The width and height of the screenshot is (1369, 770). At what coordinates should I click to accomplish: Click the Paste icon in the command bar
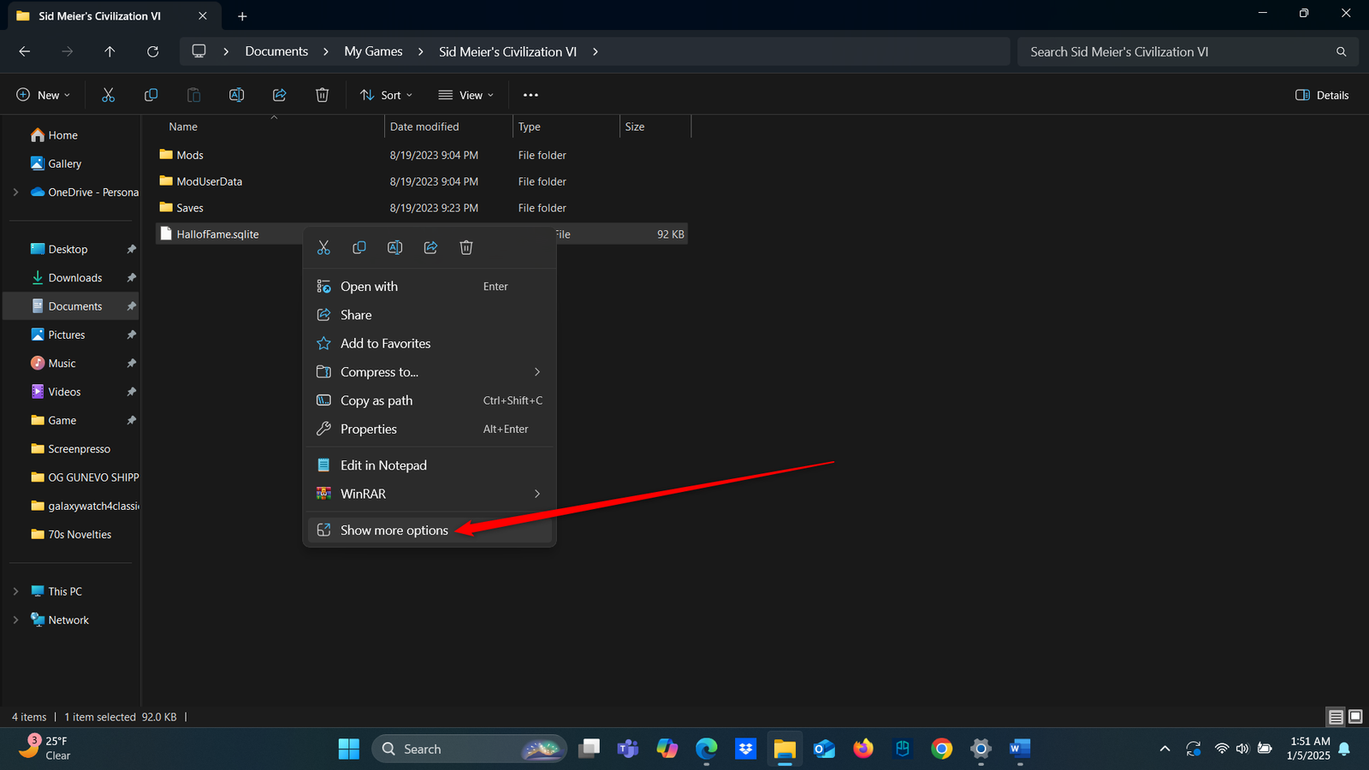pyautogui.click(x=193, y=95)
